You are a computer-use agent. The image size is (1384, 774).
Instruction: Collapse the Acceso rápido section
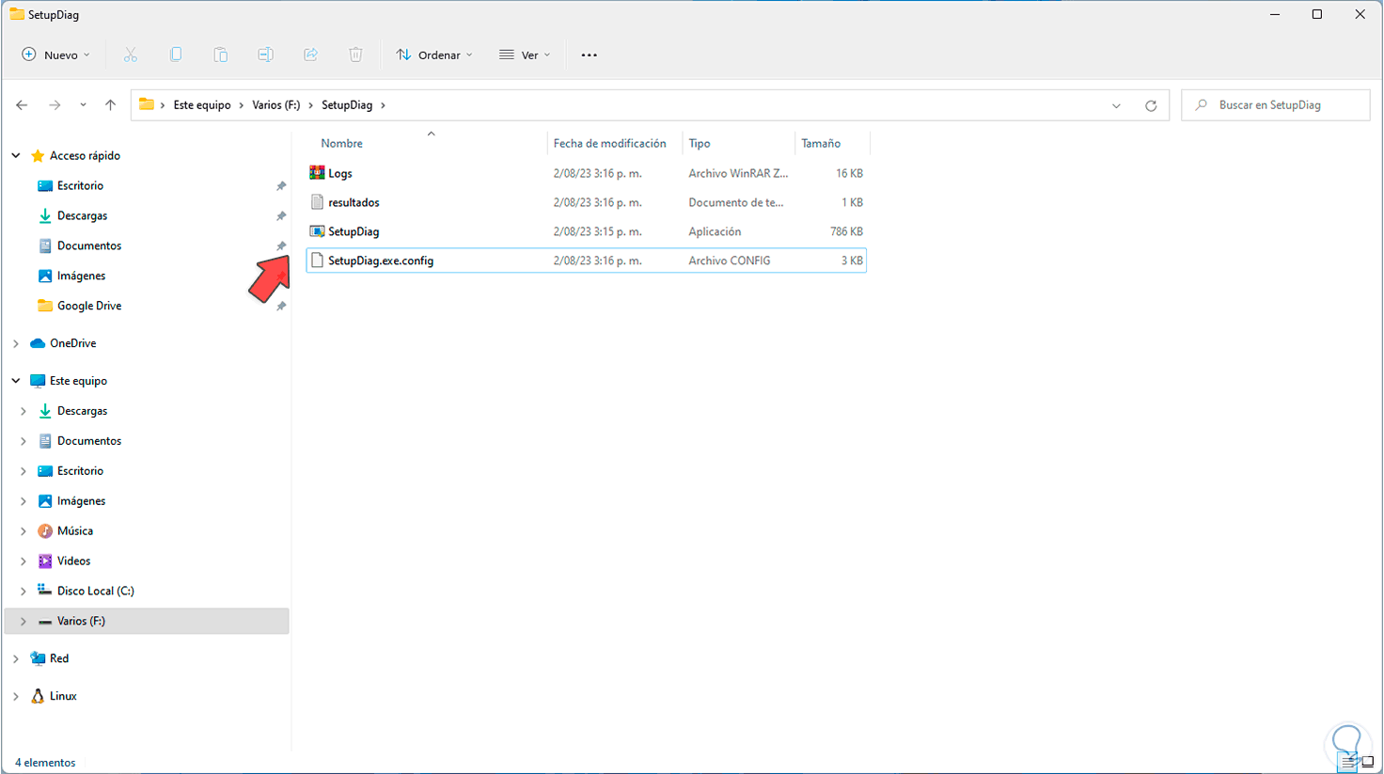click(x=16, y=155)
